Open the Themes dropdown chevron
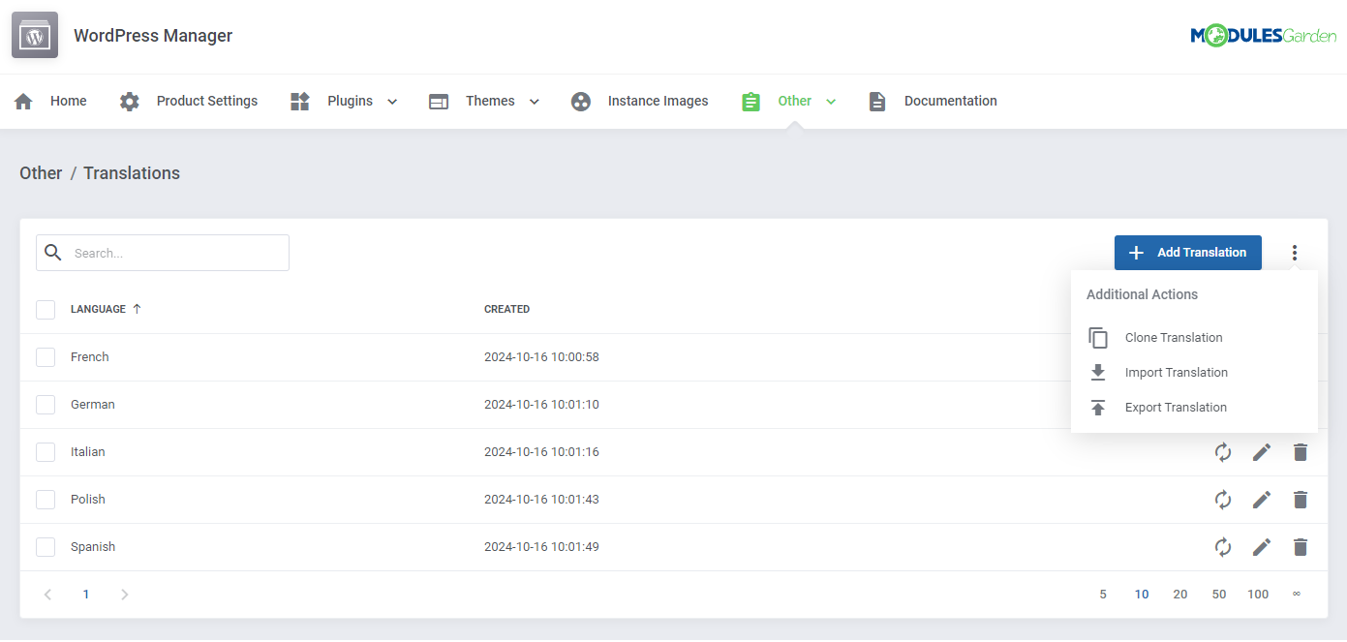The image size is (1347, 642). coord(533,101)
